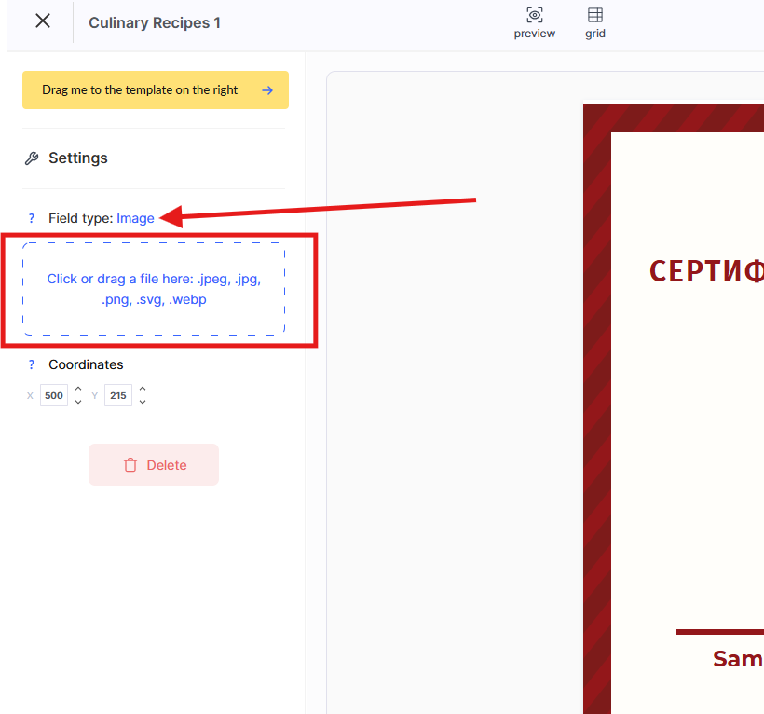Increase the X coordinate with up arrow
Screen dimensions: 764x714
click(x=78, y=390)
